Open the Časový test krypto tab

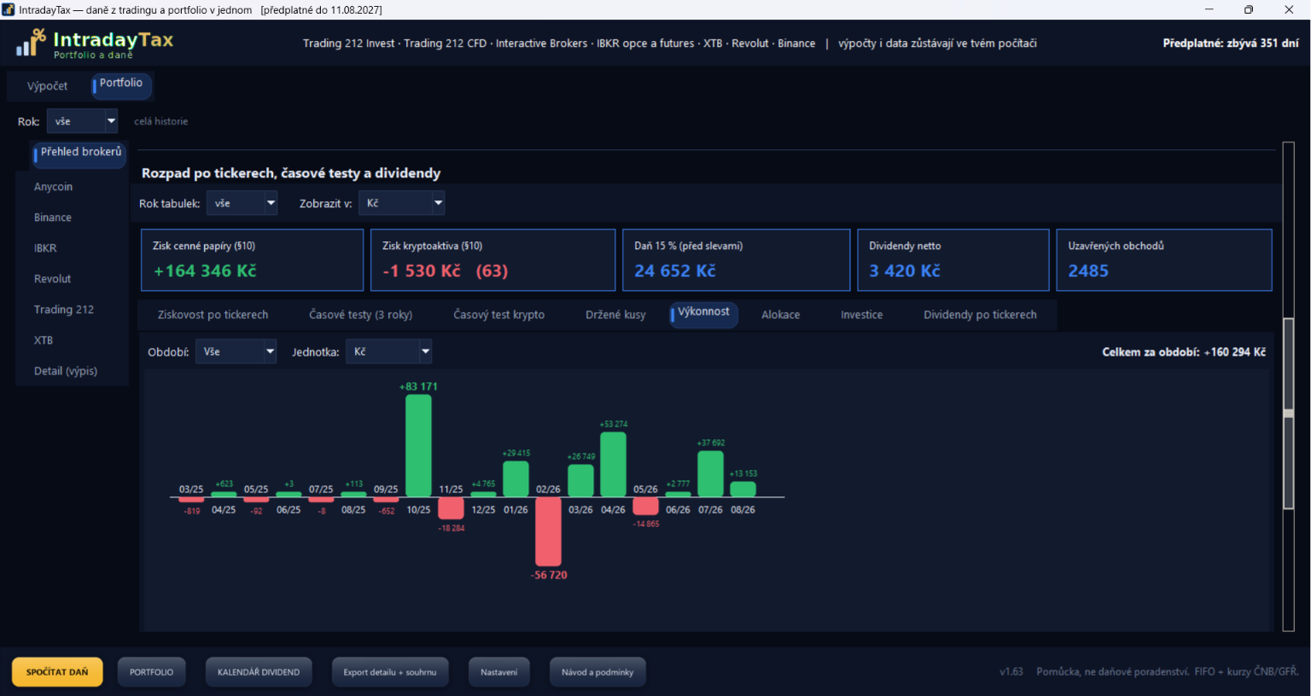coord(498,315)
